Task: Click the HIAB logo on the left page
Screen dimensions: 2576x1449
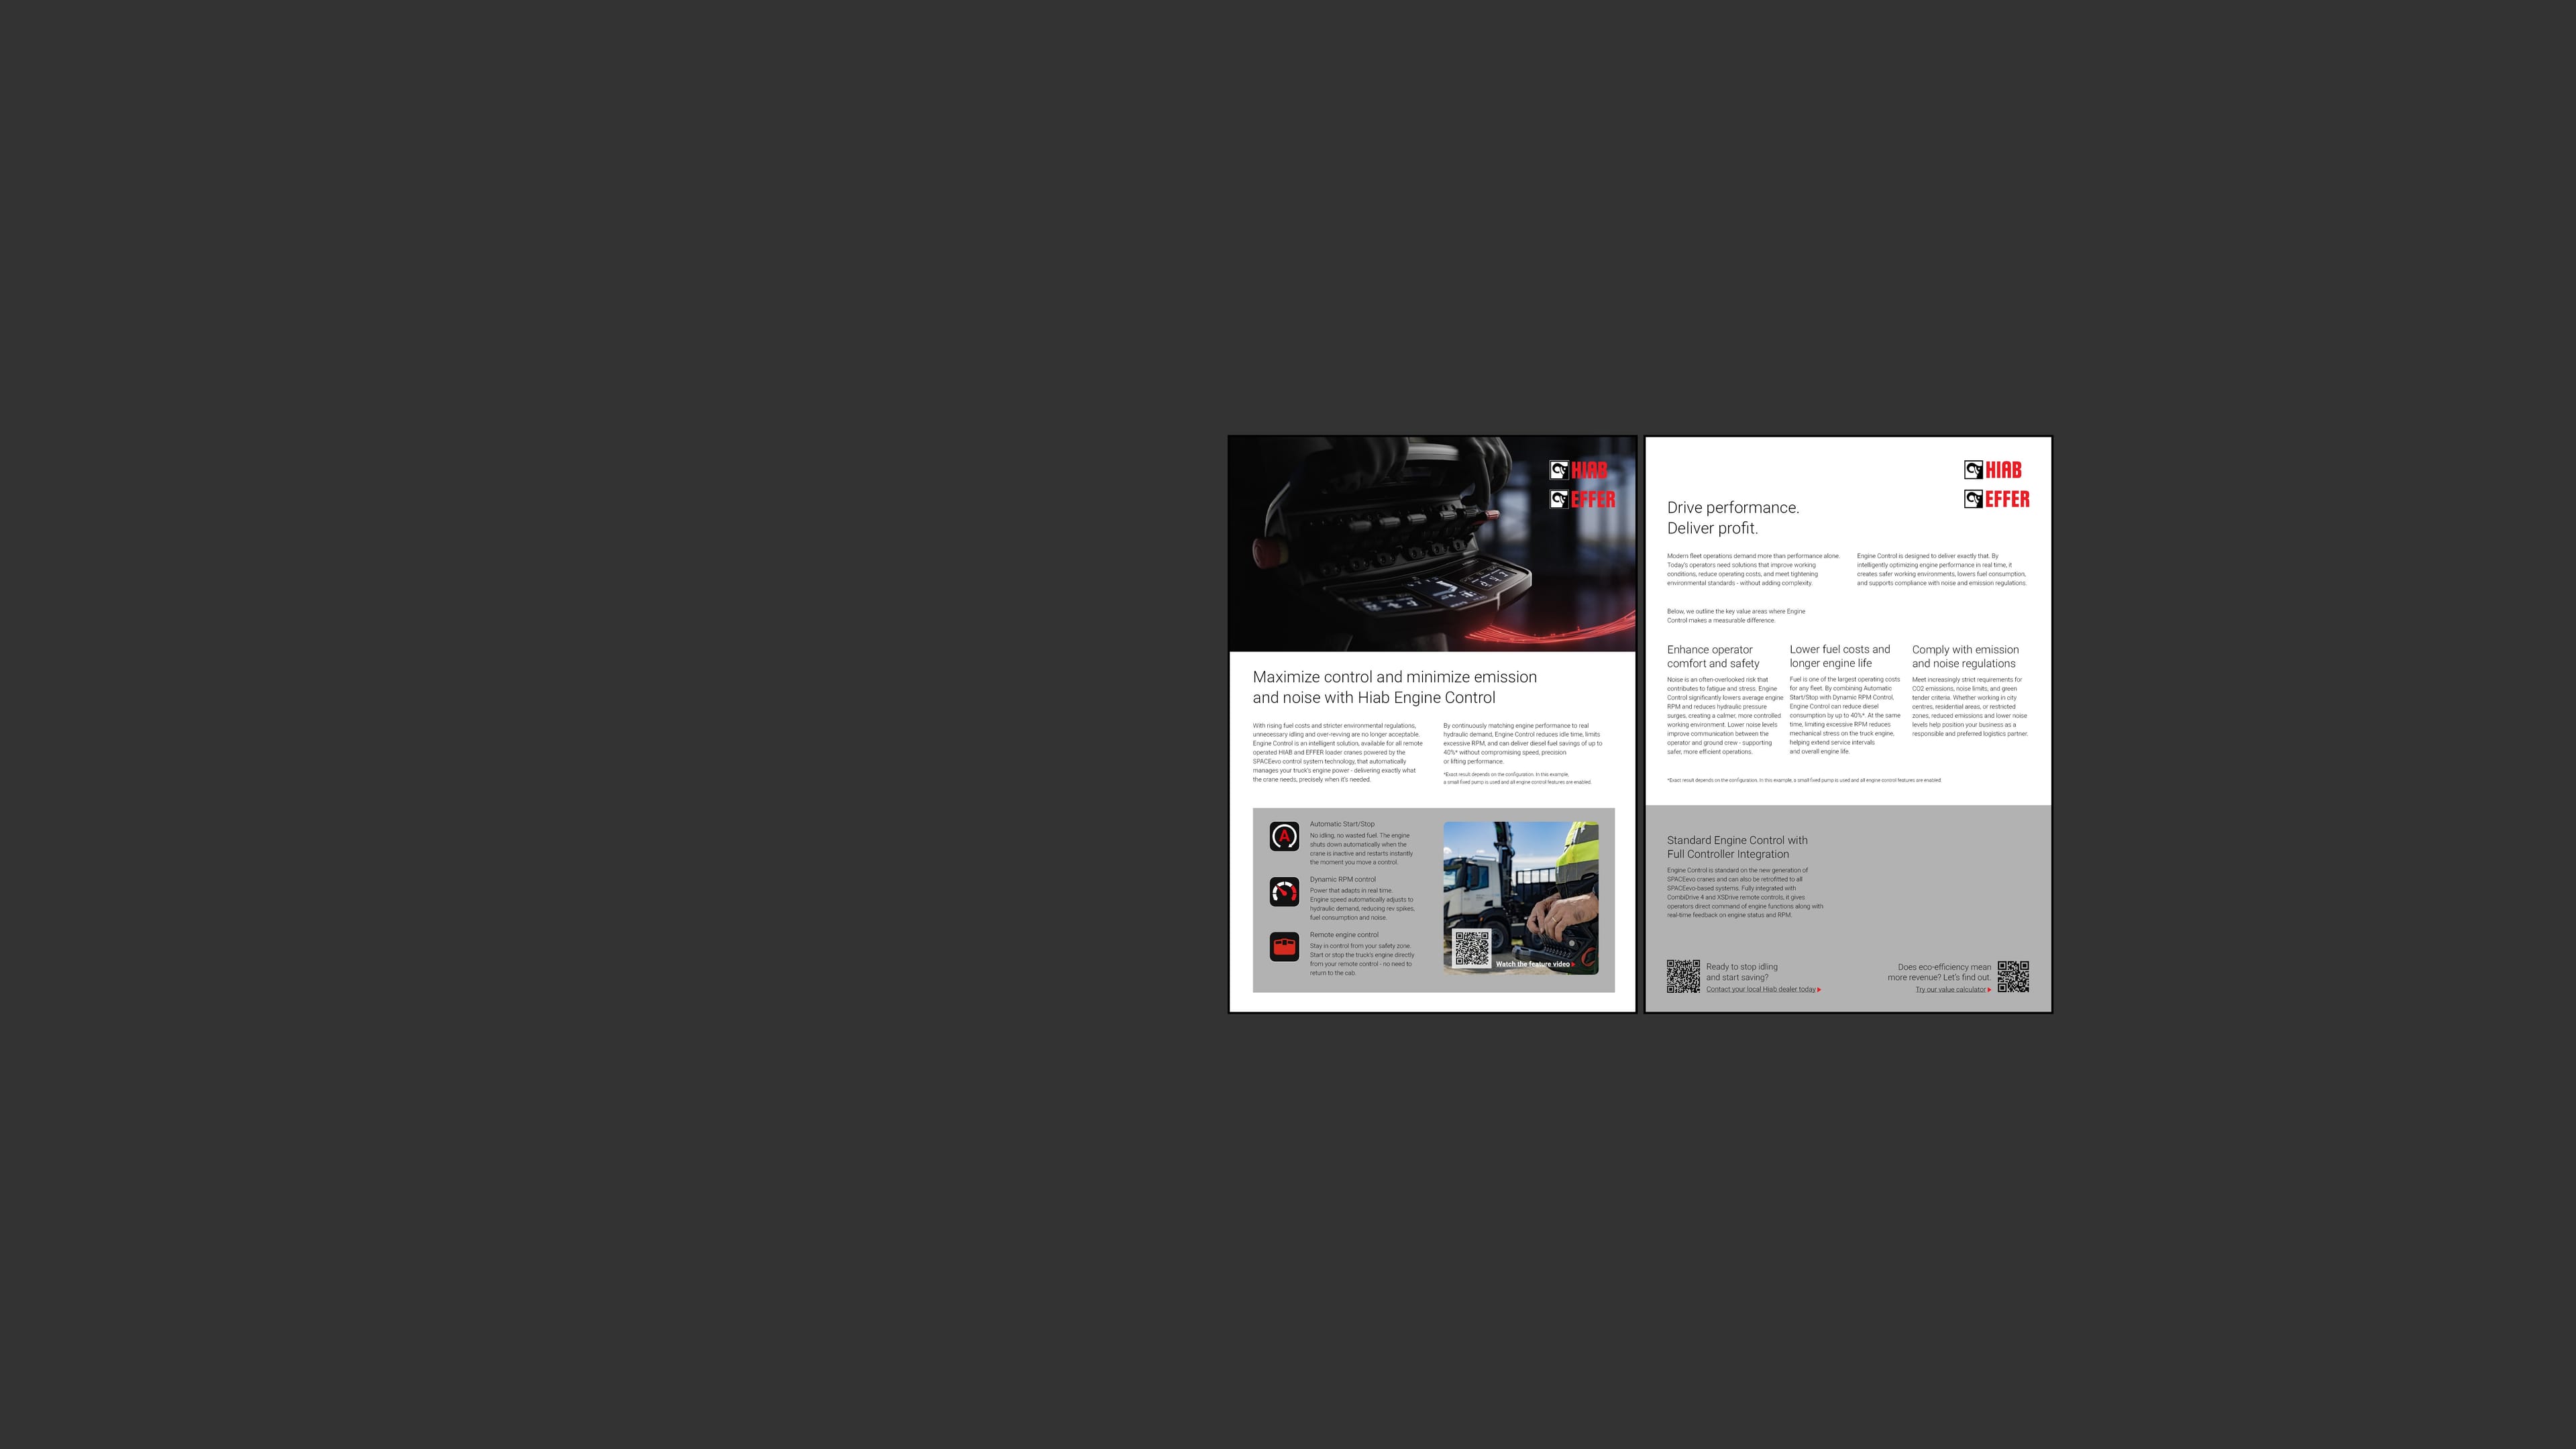Action: coord(1579,470)
